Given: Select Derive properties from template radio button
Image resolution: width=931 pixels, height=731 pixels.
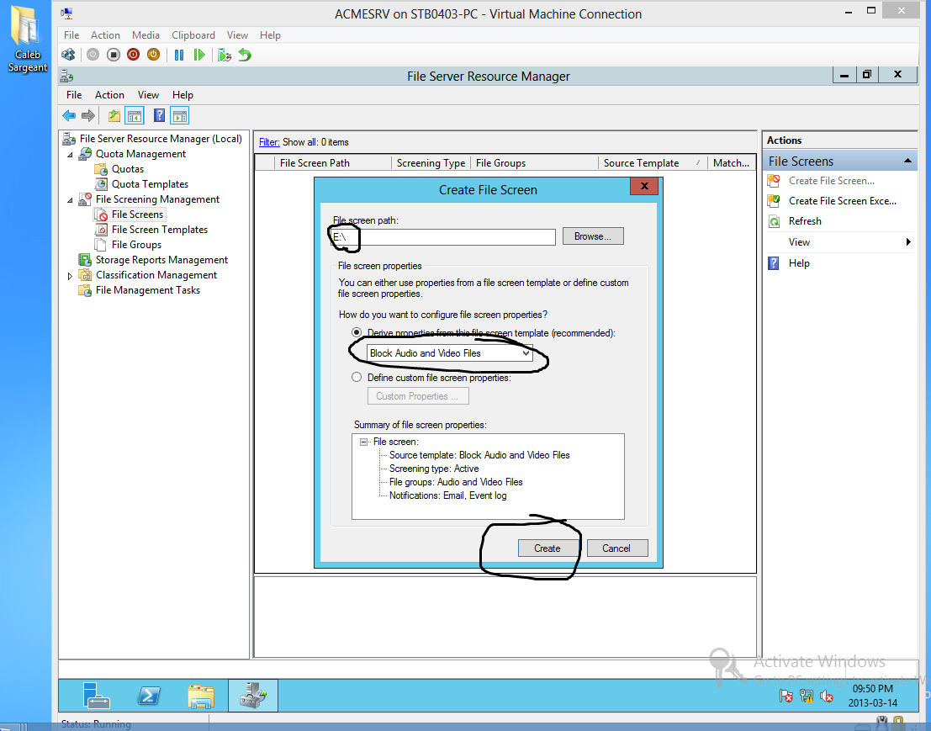Looking at the screenshot, I should click(357, 332).
